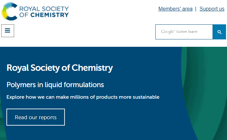This screenshot has width=227, height=140.
Task: Open the Members' area link
Action: 175,9
